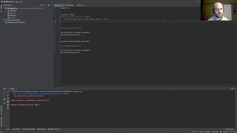
Task: Select main.py in project tree
Action: tap(11, 13)
